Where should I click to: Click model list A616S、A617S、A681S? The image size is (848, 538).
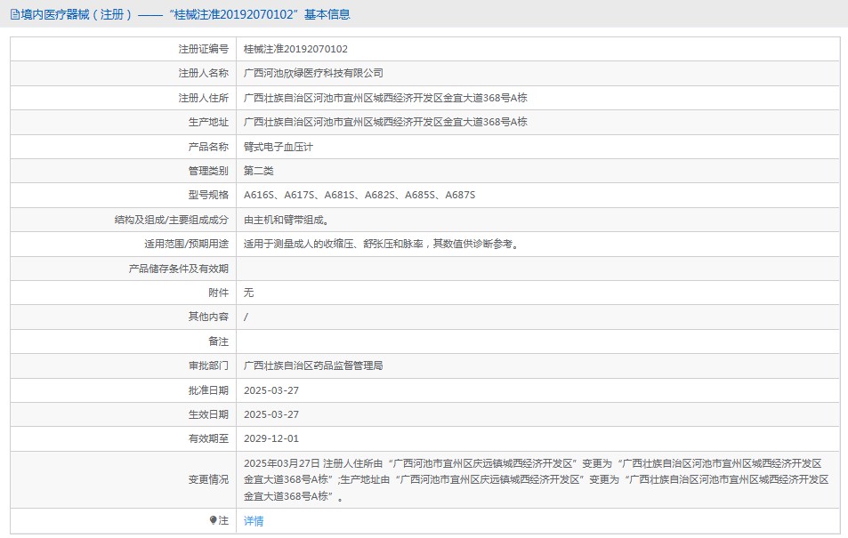tap(359, 196)
